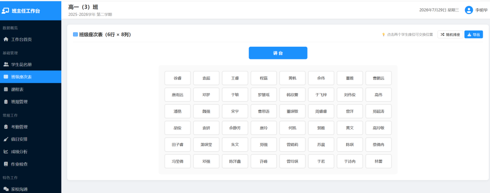Open 学生花名册 via its people icon

click(x=5, y=64)
